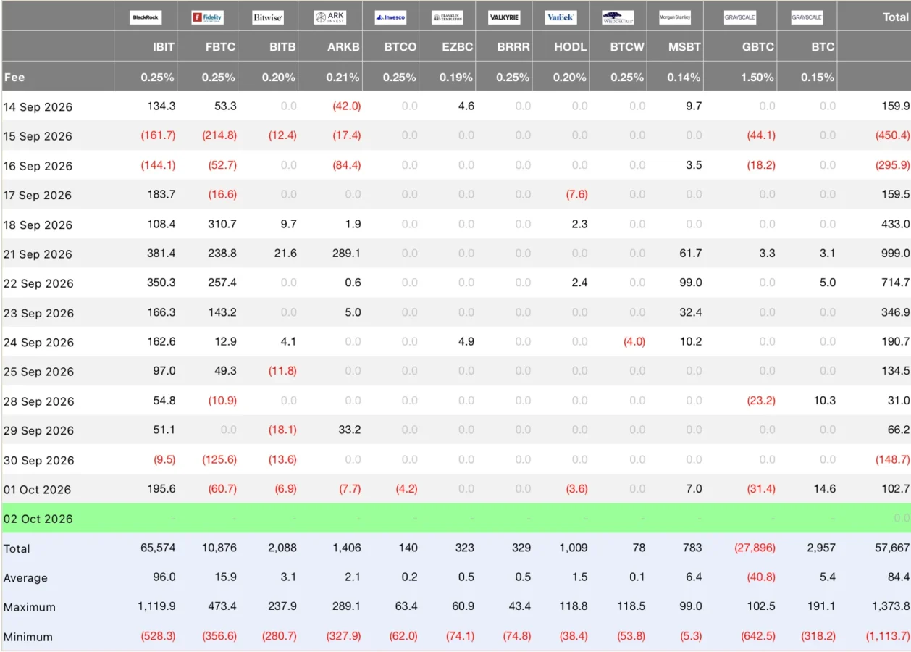Select the 65,574 IBIT total
The image size is (911, 652).
coord(158,548)
